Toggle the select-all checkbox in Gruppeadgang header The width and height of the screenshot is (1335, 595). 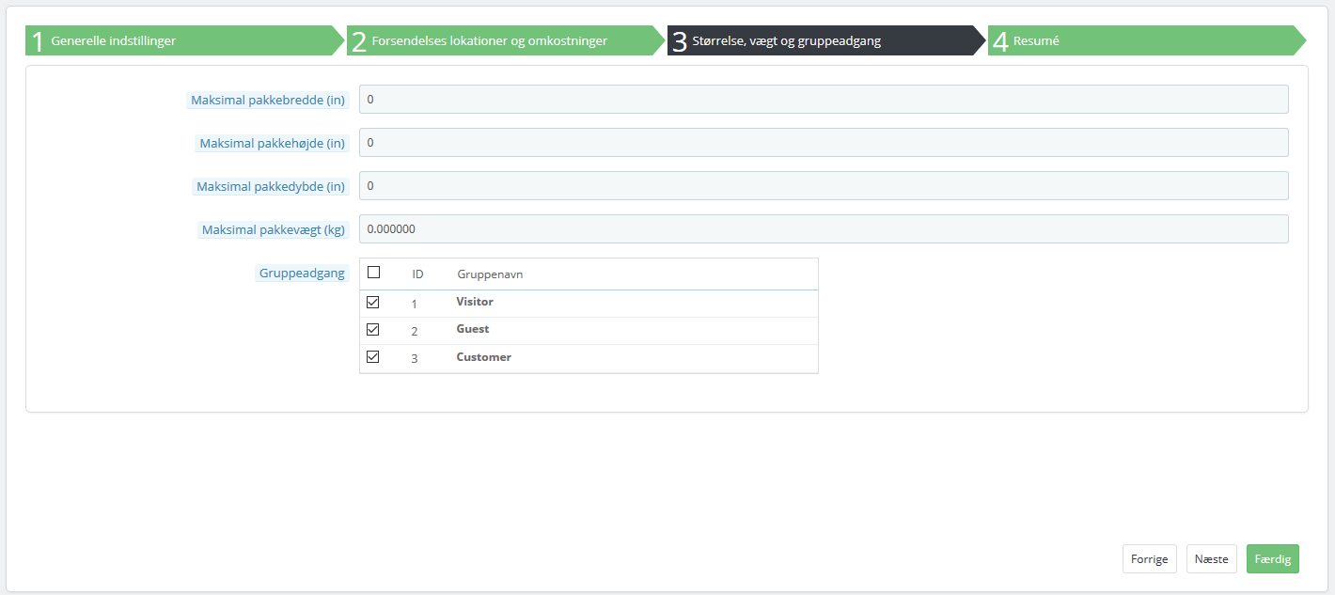click(373, 273)
